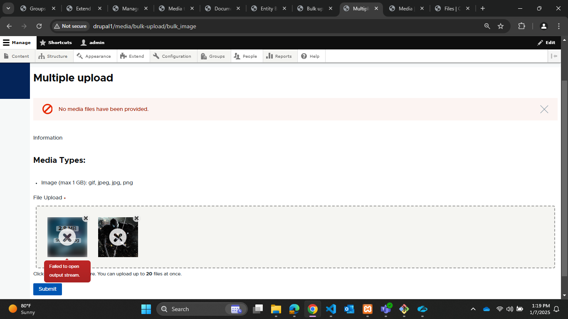This screenshot has height=319, width=568.
Task: Bookmark this page with the star
Action: click(x=501, y=26)
